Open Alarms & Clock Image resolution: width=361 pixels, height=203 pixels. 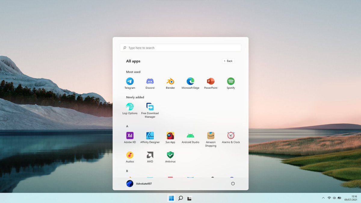(231, 138)
